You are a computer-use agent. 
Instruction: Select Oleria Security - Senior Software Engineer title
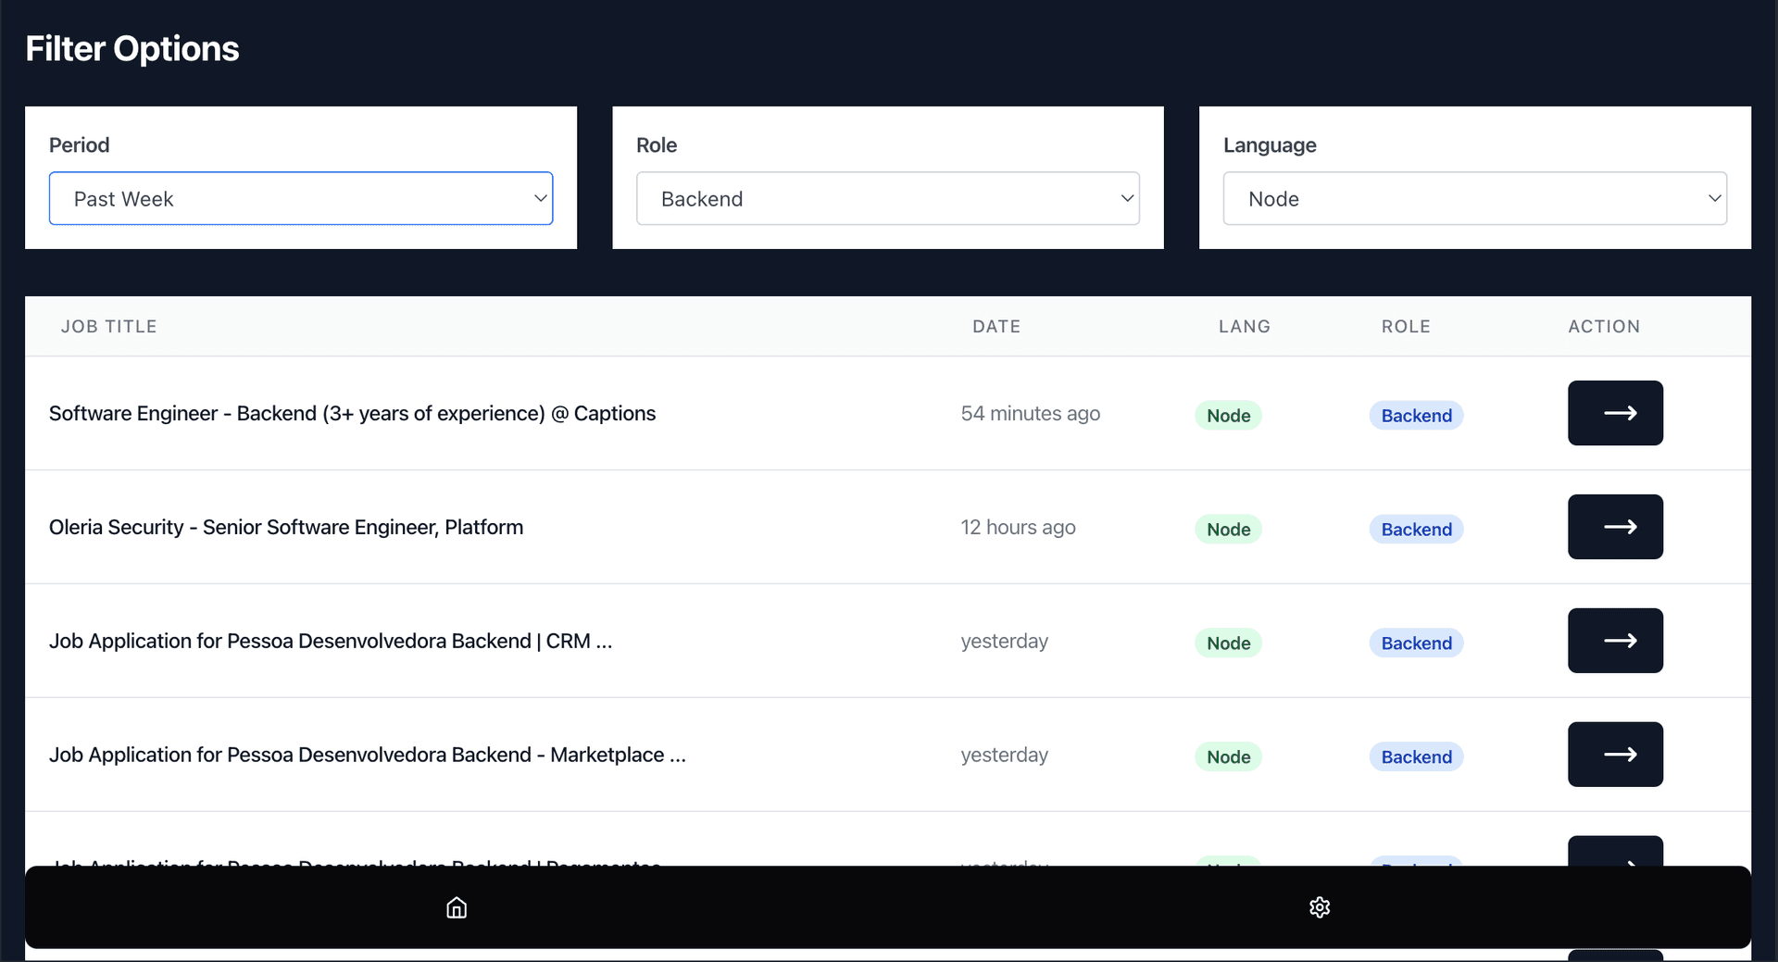pyautogui.click(x=286, y=528)
